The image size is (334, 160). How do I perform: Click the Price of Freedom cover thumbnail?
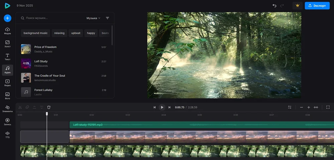[26, 49]
